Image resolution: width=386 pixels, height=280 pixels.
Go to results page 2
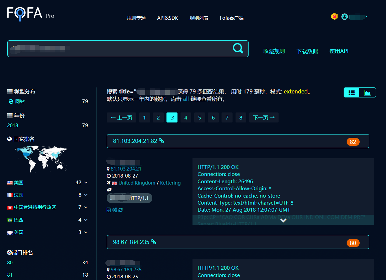point(158,117)
